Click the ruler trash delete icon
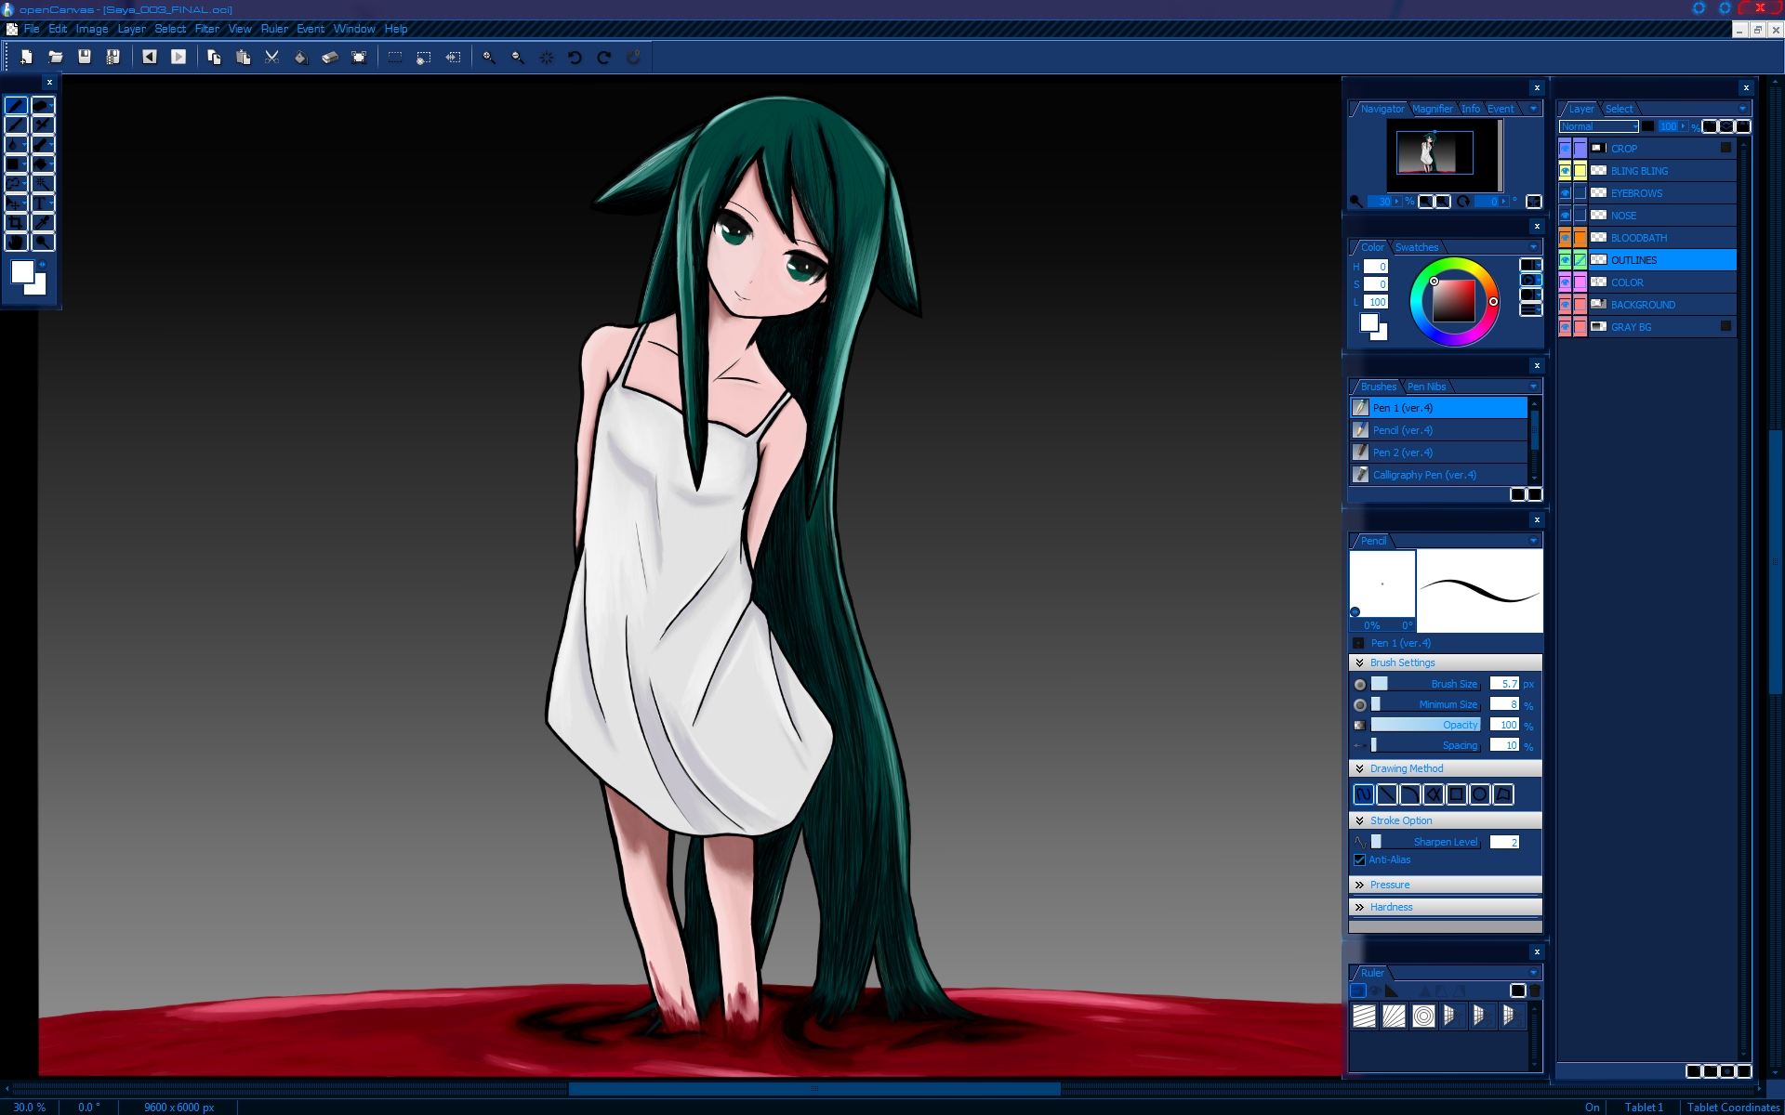 click(x=1535, y=990)
